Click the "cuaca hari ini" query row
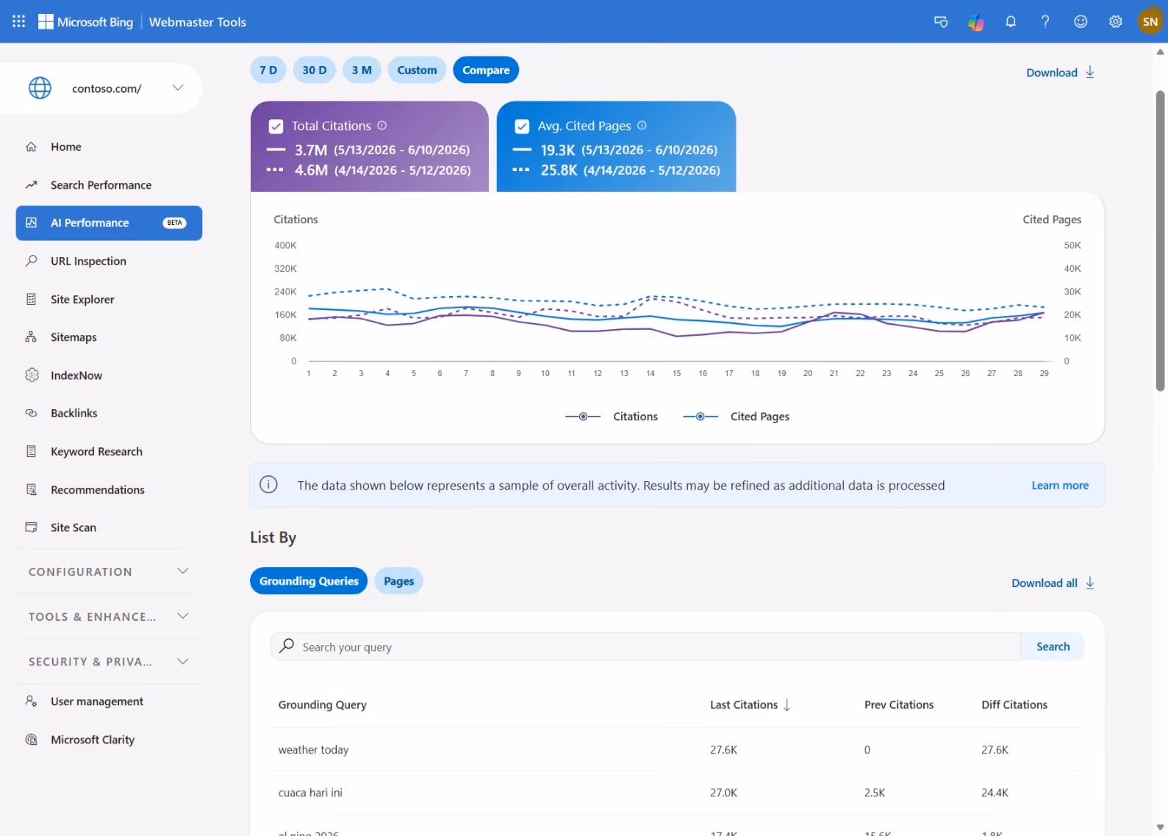Screen dimensions: 1168x836 [x=676, y=793]
